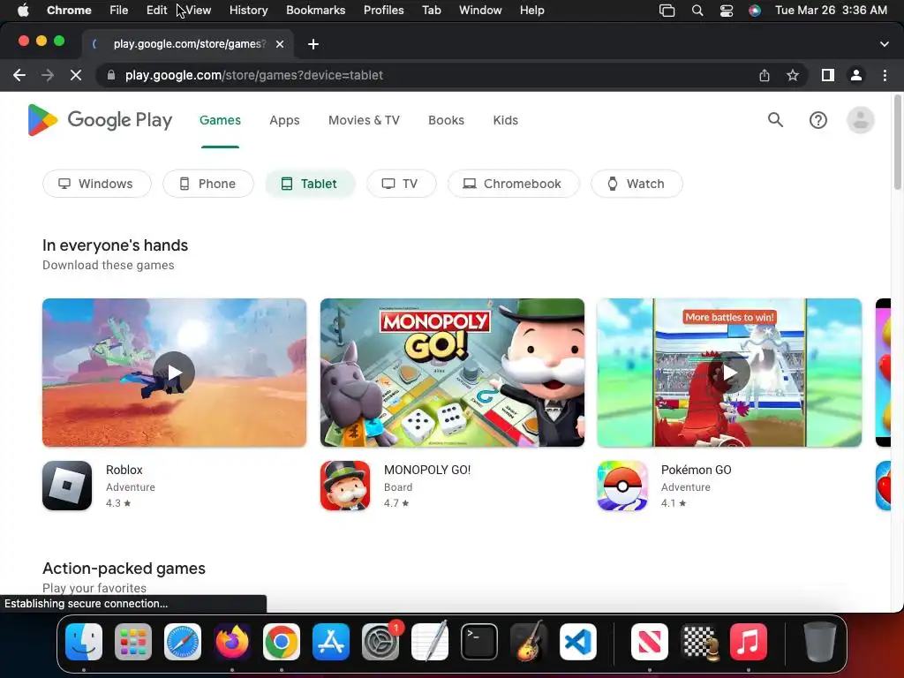Switch to the Apps tab
904x678 pixels.
[x=284, y=120]
